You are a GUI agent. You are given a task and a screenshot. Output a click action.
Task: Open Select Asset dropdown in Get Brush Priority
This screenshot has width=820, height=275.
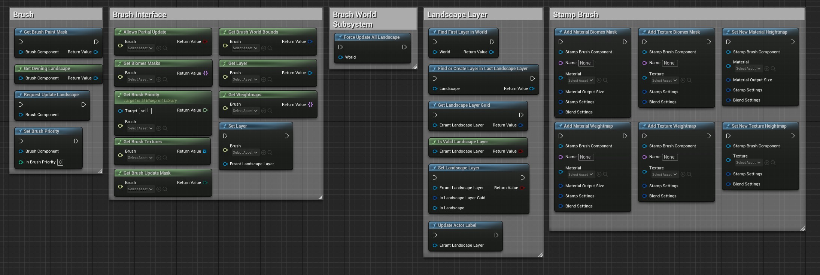coord(140,128)
